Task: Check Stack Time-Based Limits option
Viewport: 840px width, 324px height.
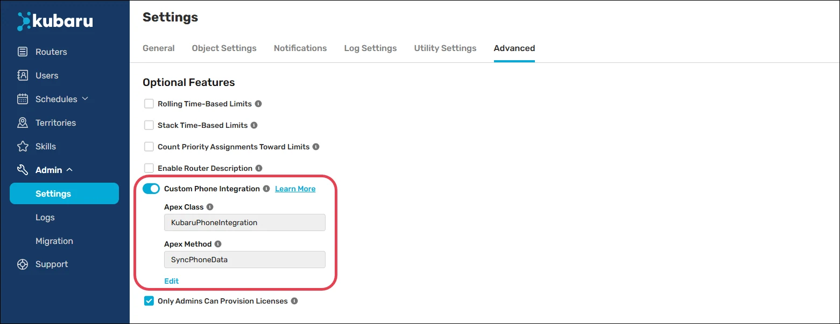Action: coord(149,125)
